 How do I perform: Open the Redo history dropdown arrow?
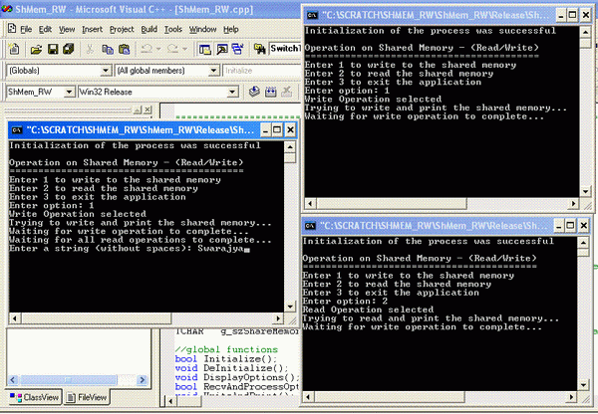pos(184,49)
